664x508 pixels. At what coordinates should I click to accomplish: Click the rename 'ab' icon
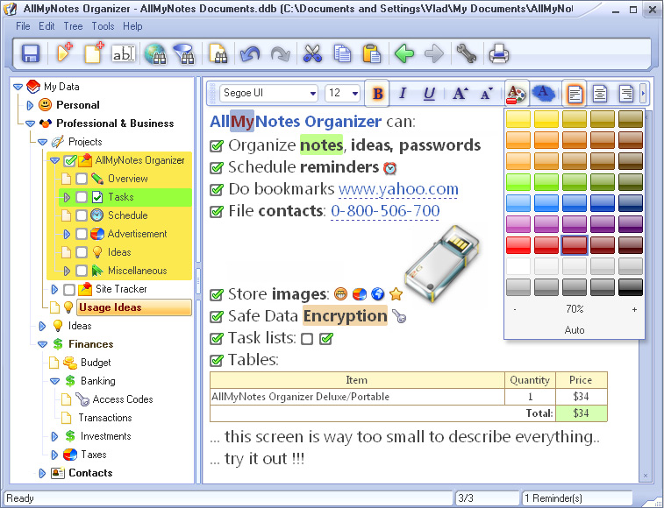[123, 54]
